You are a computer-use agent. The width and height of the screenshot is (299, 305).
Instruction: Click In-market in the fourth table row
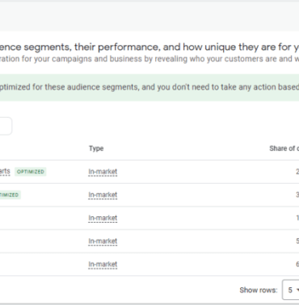coord(103,241)
